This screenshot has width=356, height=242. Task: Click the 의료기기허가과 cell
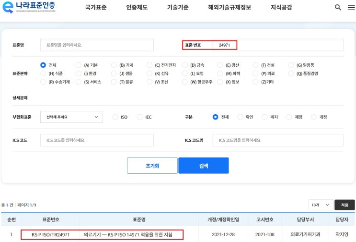305,234
